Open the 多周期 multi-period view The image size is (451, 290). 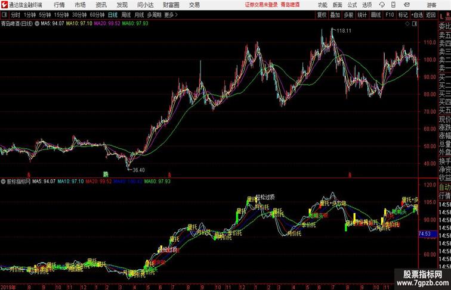point(154,15)
